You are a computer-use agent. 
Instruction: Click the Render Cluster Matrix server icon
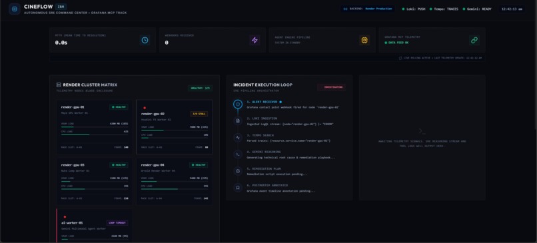pos(59,85)
